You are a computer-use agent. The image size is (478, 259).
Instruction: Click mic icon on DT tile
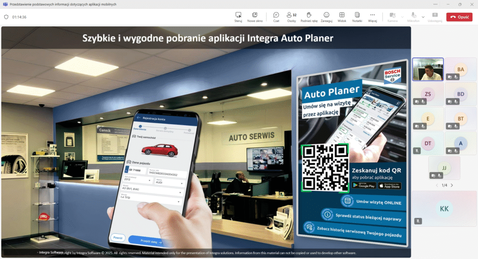coord(417,151)
